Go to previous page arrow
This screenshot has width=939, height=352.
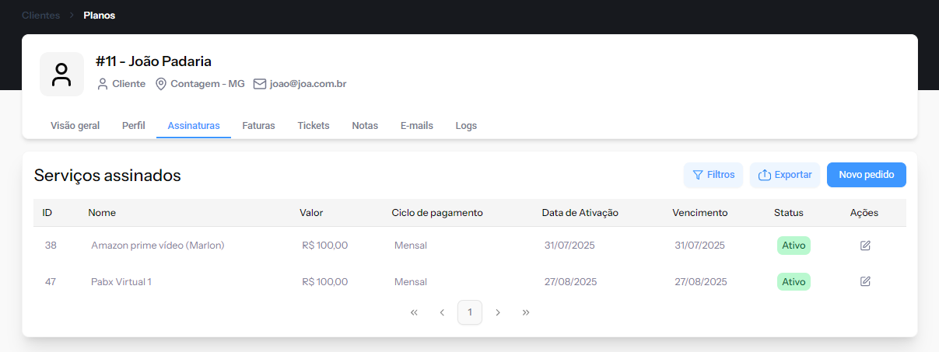[x=442, y=312]
